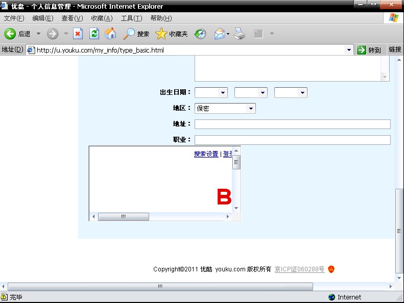Expand the address bar URL dropdown
The image size is (404, 303).
click(349, 50)
